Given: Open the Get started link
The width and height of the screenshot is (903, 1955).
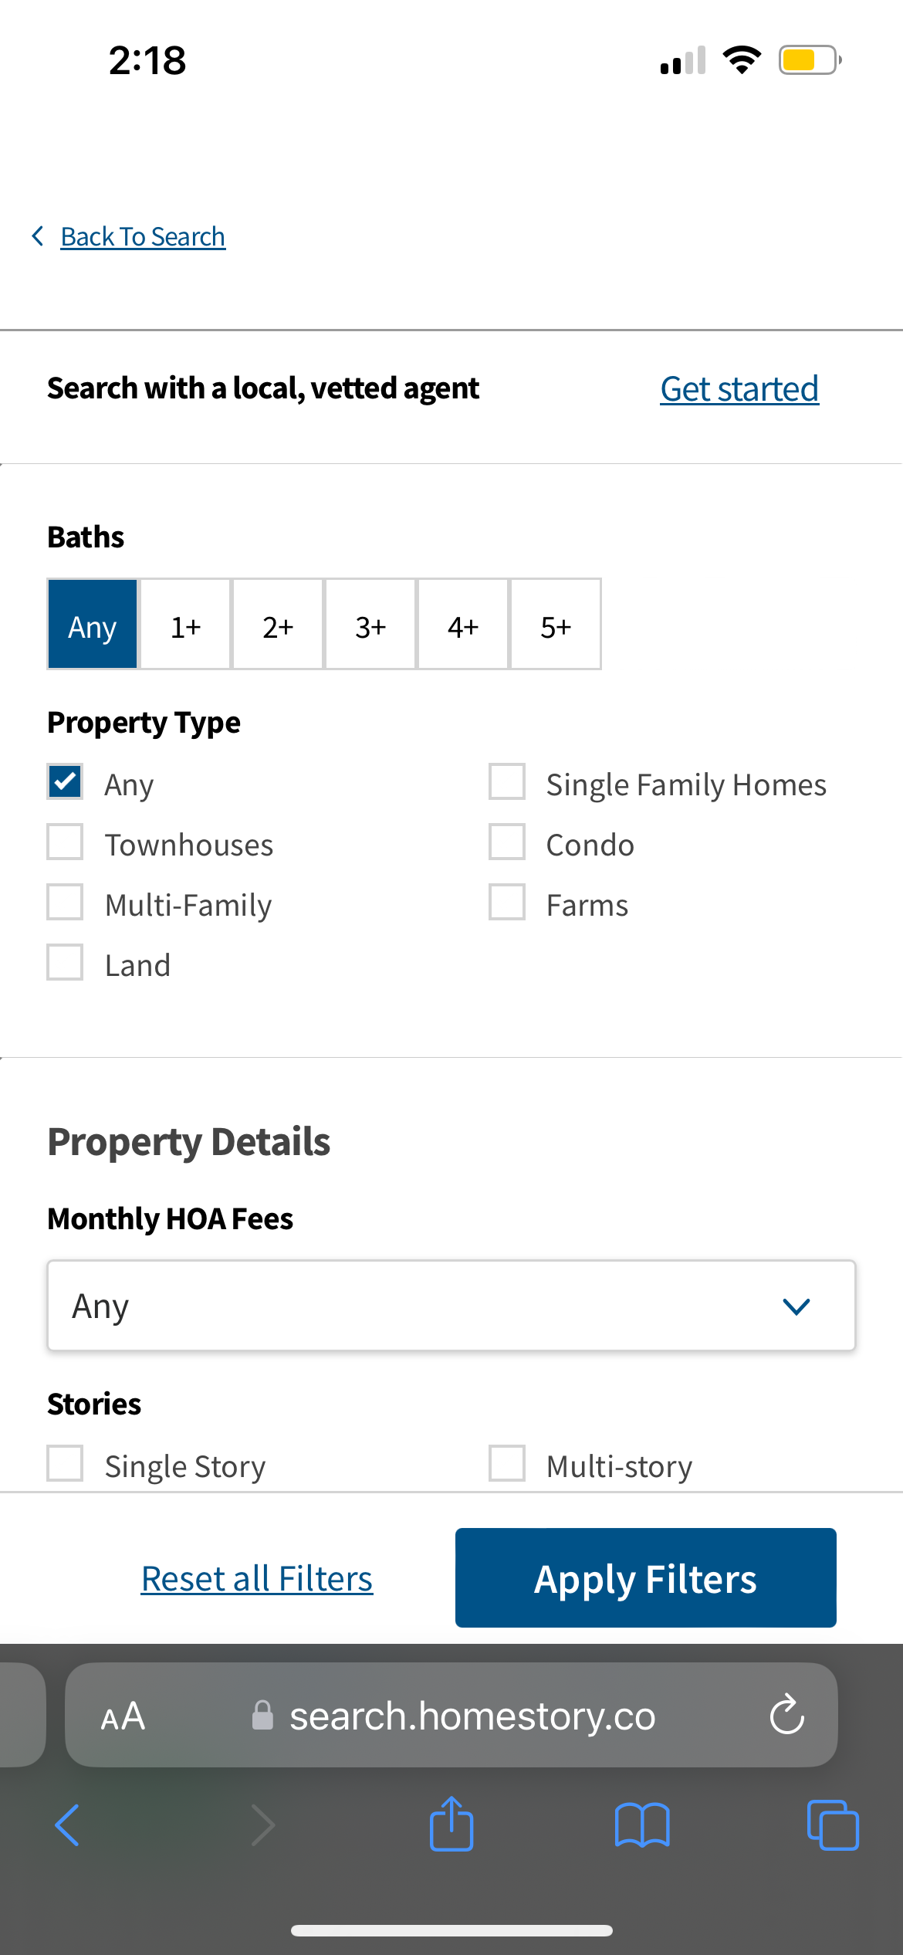Looking at the screenshot, I should [739, 389].
